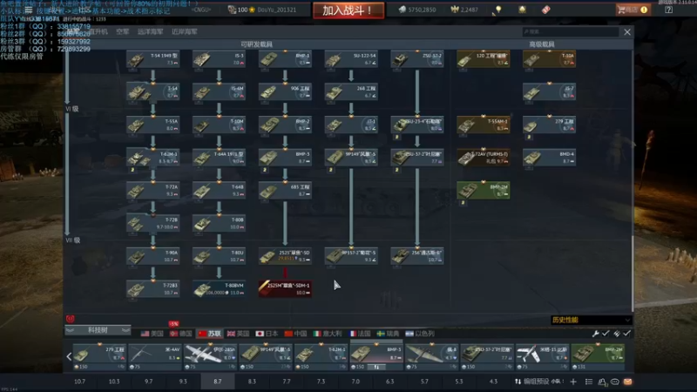Select the 德国 Germany nation tab
The width and height of the screenshot is (697, 392).
[181, 334]
